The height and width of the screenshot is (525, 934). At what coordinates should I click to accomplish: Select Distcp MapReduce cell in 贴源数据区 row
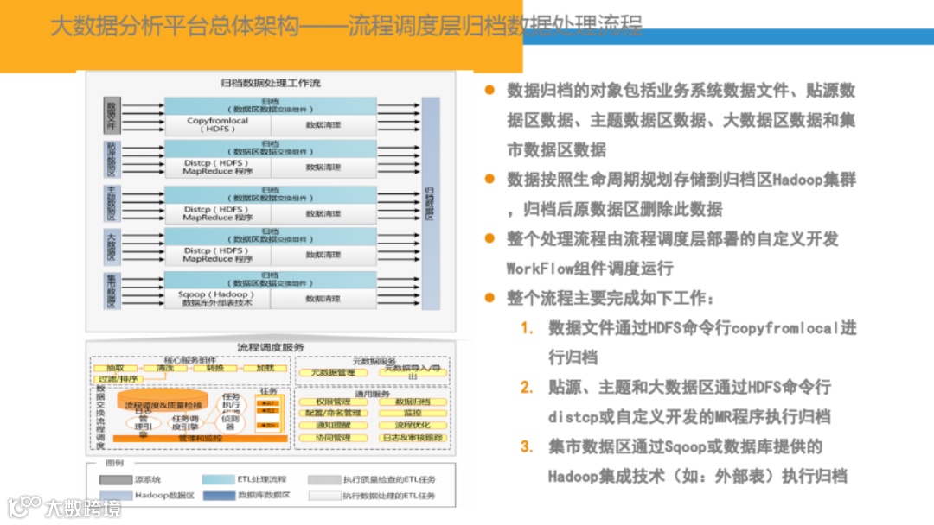point(217,167)
